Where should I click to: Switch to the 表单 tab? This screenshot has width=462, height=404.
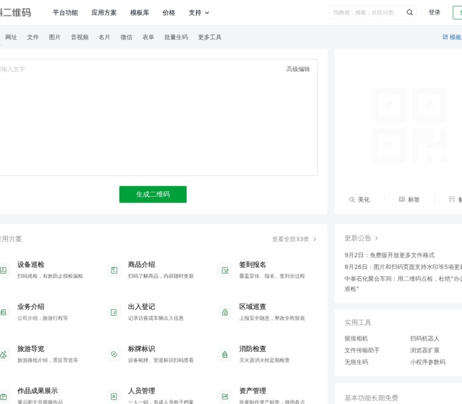148,37
